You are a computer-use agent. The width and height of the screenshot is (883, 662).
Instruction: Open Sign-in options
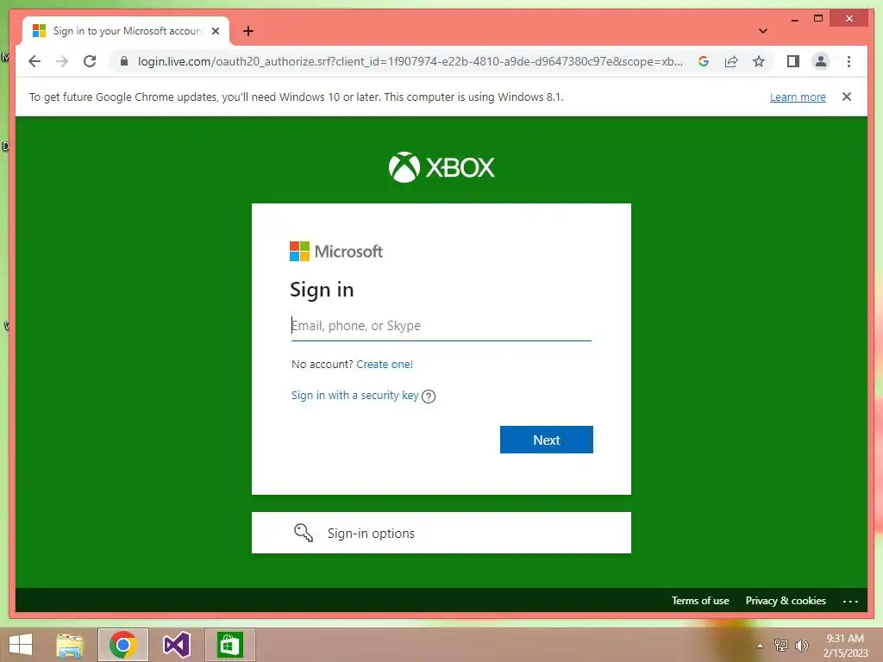(x=441, y=533)
